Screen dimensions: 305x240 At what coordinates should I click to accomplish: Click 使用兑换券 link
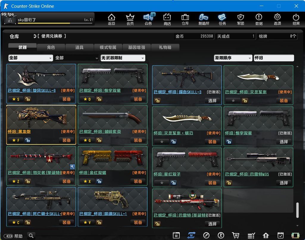click(x=51, y=36)
